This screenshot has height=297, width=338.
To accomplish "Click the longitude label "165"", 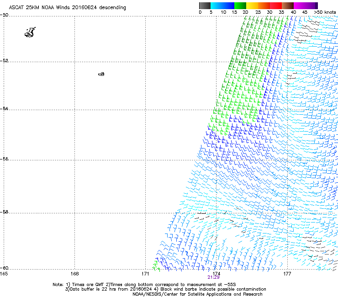I will [4, 274].
